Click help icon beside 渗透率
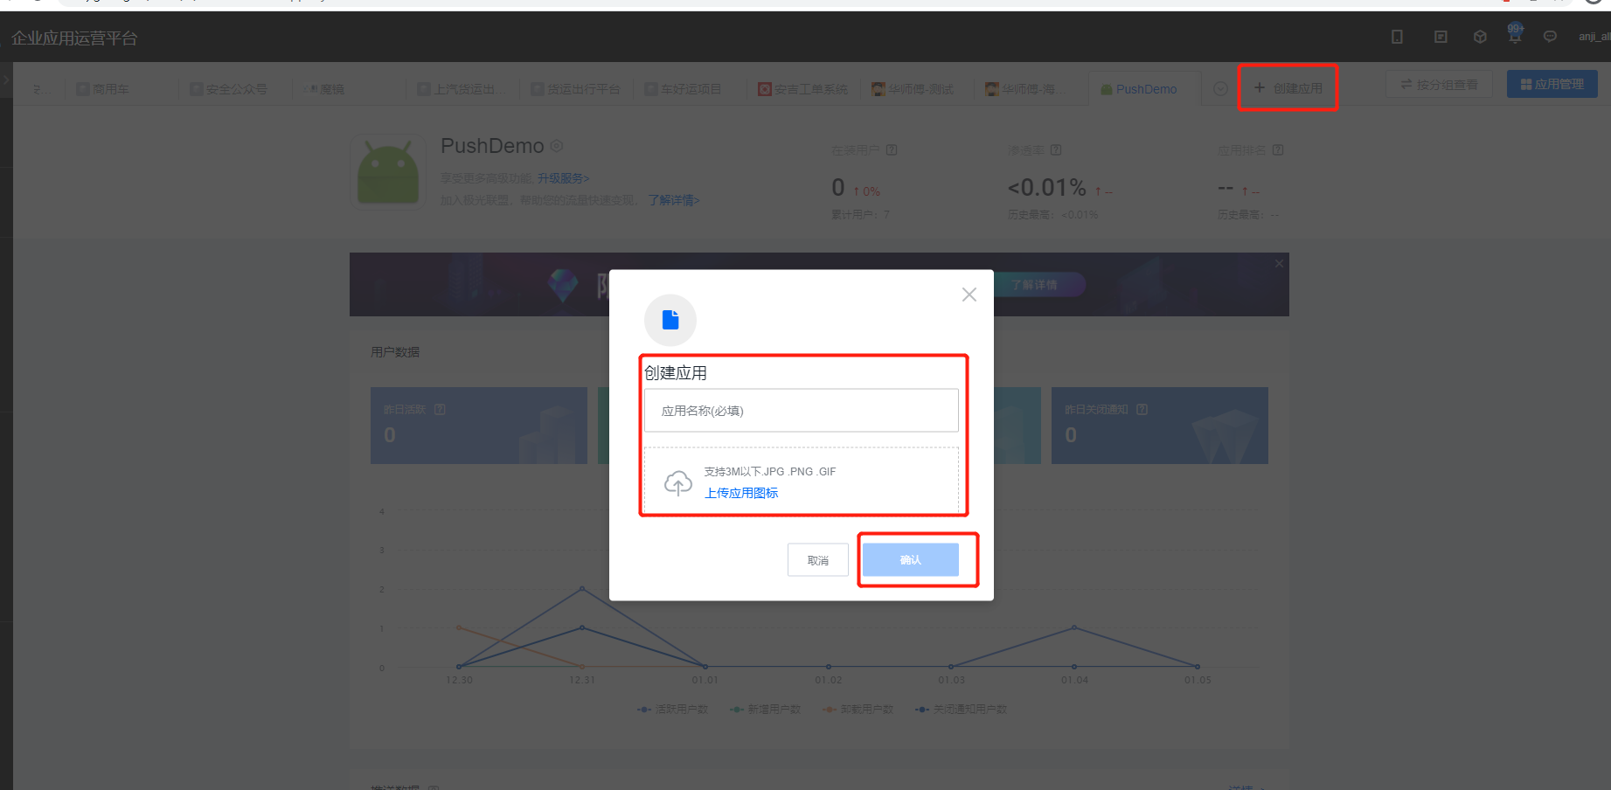The height and width of the screenshot is (790, 1611). 1056,150
